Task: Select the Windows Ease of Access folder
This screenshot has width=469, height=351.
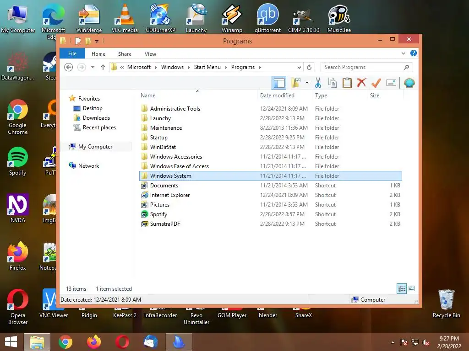Action: [179, 166]
